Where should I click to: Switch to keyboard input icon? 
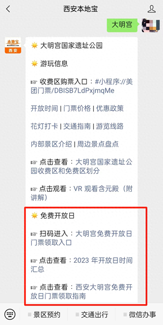(x=10, y=314)
